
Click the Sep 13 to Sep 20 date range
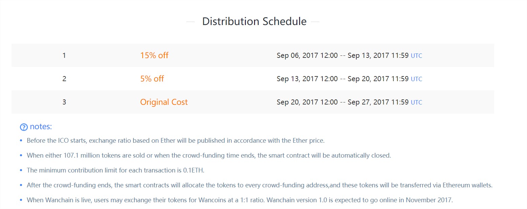click(343, 79)
